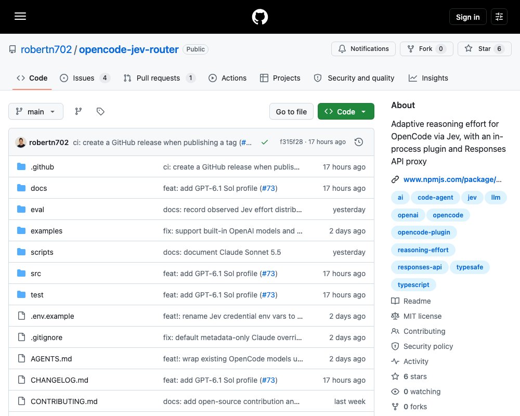Click commit hash f315f28
Image resolution: width=520 pixels, height=416 pixels.
pyautogui.click(x=291, y=142)
